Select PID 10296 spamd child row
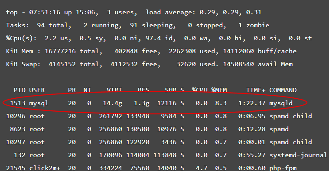Image resolution: width=329 pixels, height=171 pixels. point(159,116)
